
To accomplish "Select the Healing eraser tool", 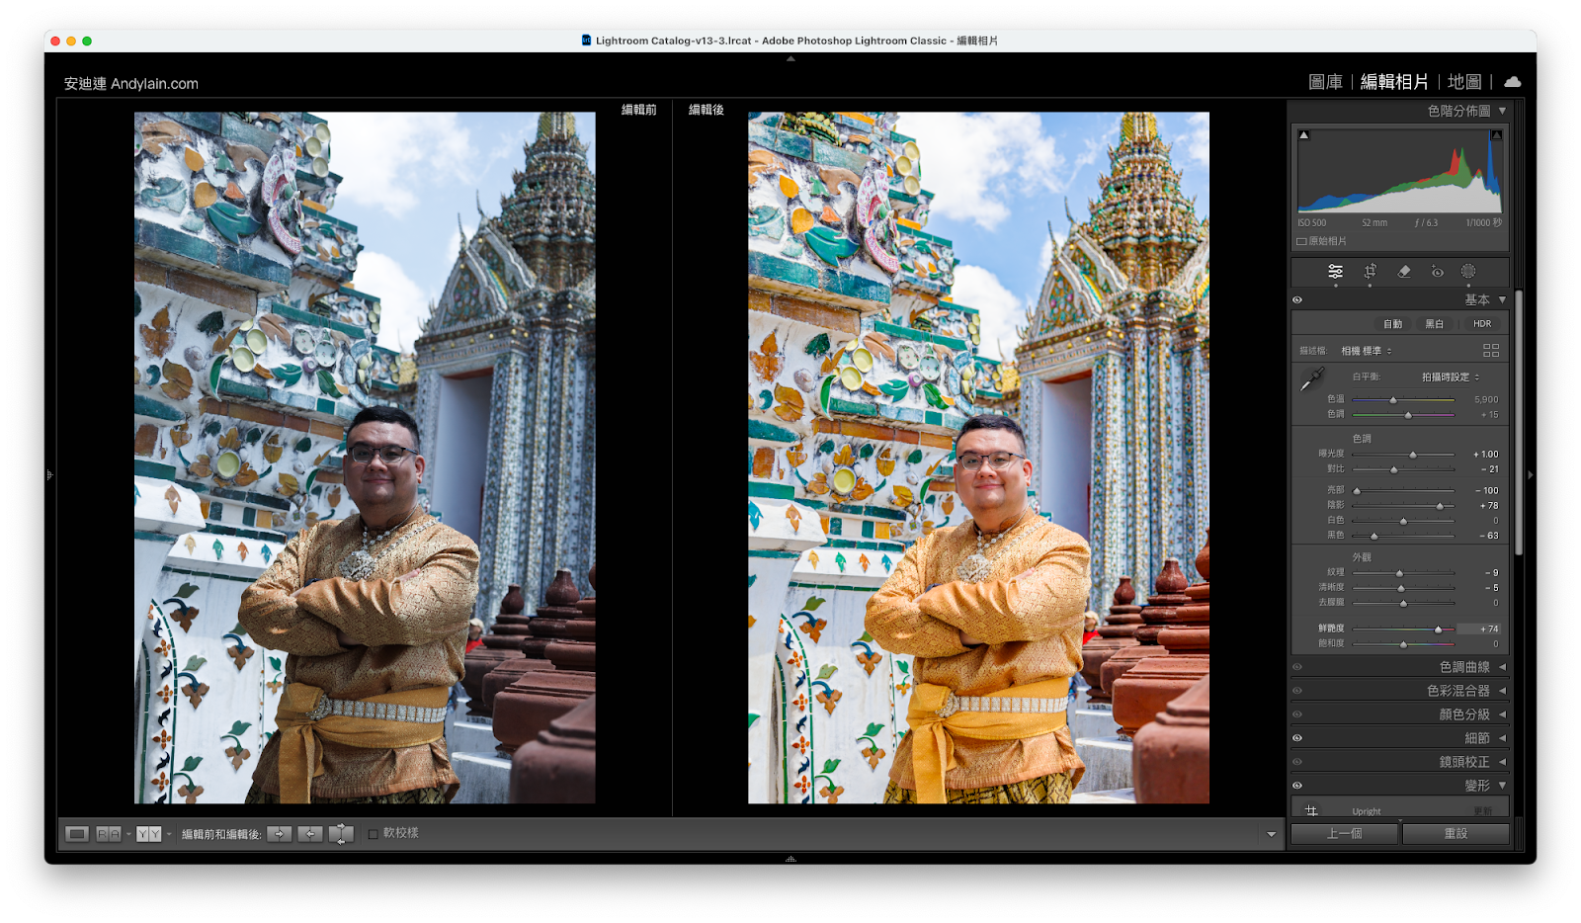I will 1404,272.
